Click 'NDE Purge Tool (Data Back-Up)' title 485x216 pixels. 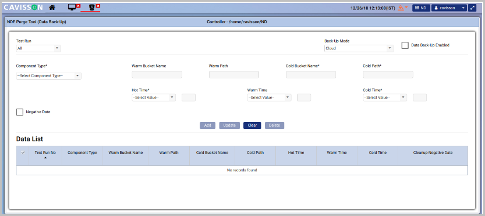37,22
